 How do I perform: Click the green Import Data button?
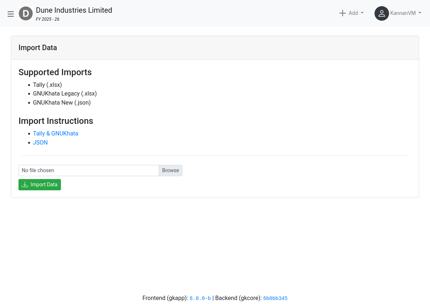(x=40, y=185)
